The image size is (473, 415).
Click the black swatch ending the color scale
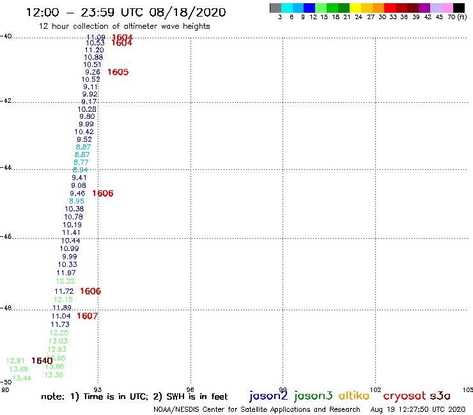(x=459, y=8)
